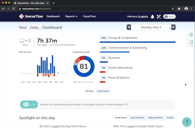
Task: Click the 179% from day before text
Action: click(84, 82)
